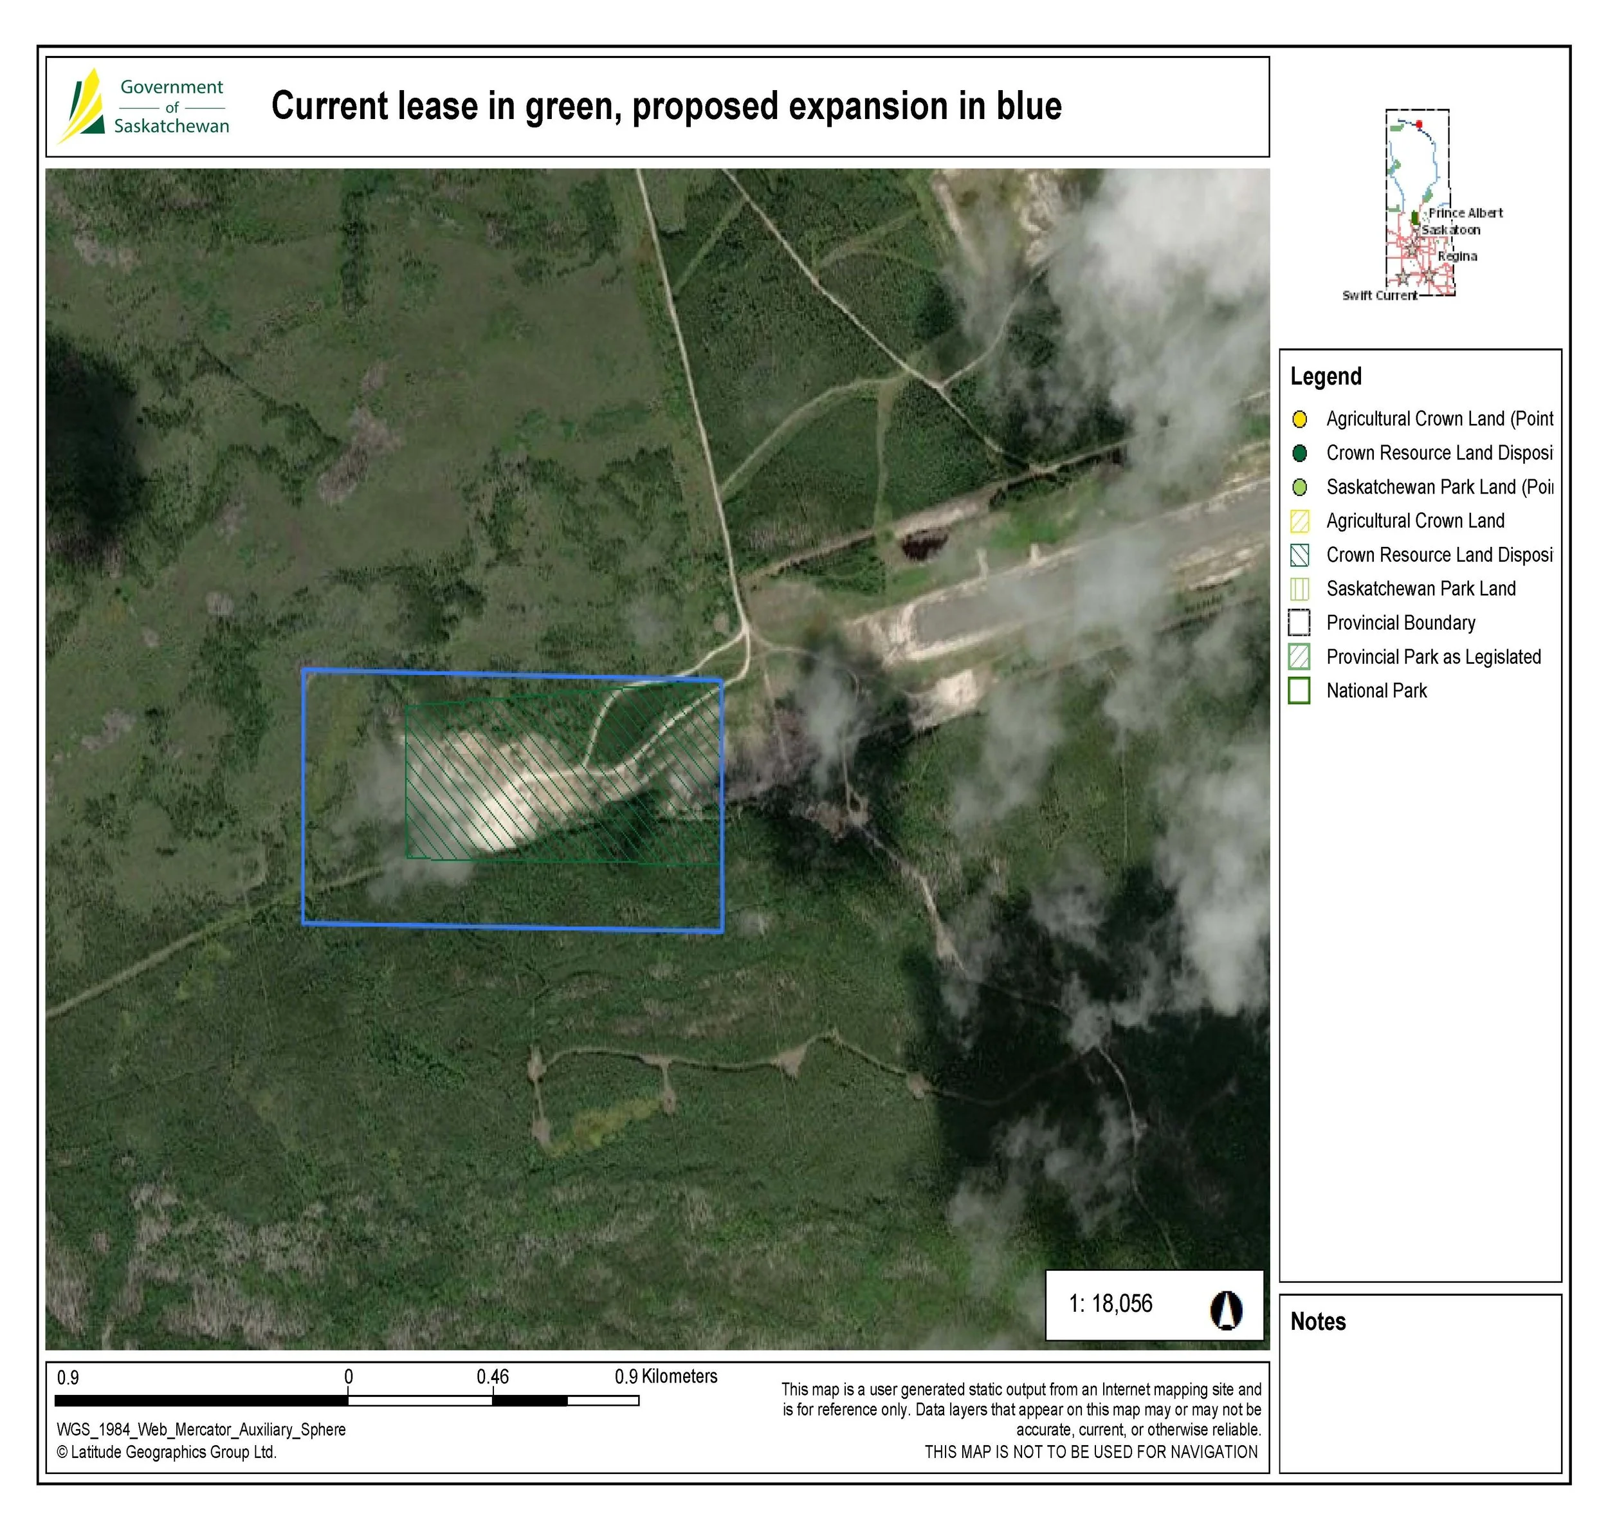Click the light green circle Saskatchewan Park Land symbol
The image size is (1608, 1530).
1300,488
